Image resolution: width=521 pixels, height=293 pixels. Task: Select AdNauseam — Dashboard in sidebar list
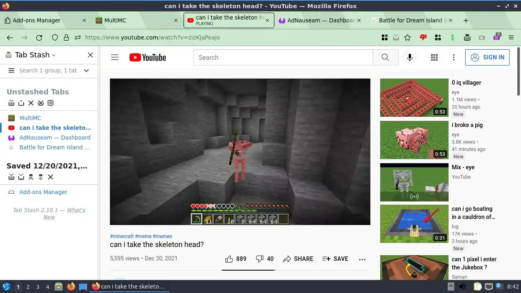click(55, 138)
